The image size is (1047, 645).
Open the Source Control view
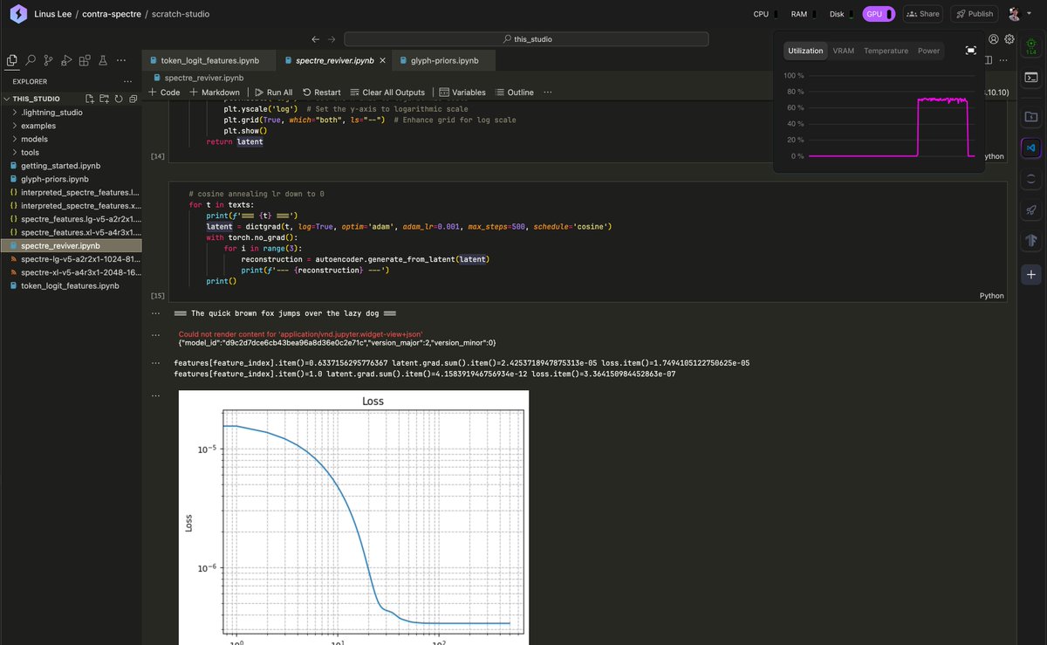point(49,60)
